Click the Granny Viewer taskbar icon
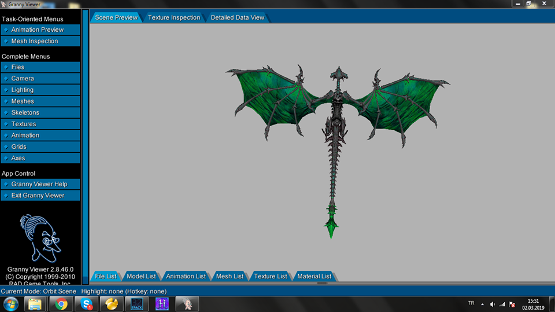 (187, 304)
